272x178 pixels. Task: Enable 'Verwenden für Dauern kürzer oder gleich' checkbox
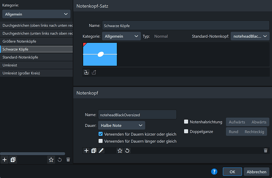click(x=101, y=134)
